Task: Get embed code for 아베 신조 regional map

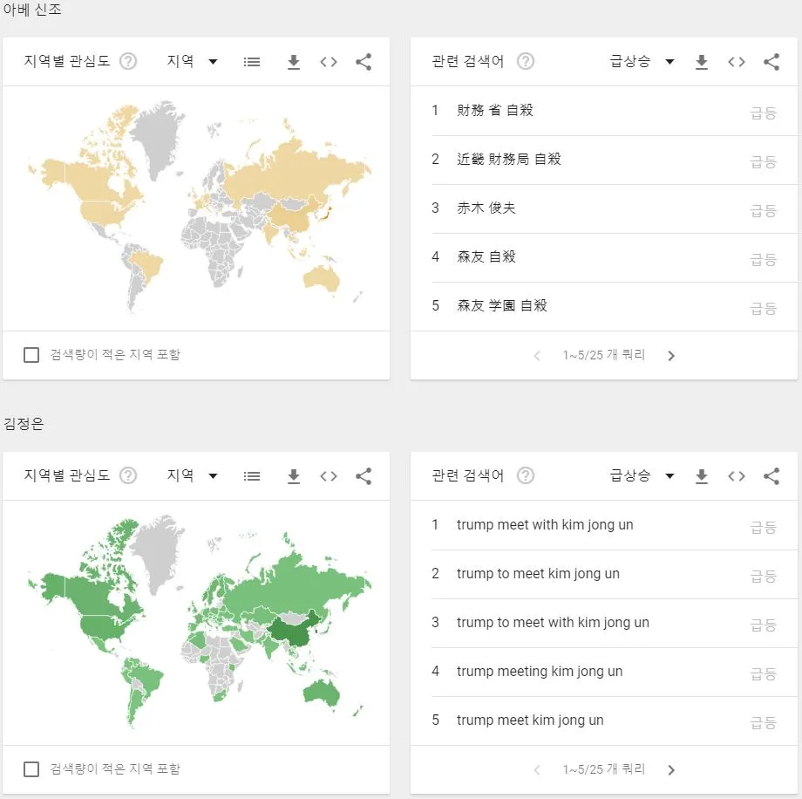Action: pyautogui.click(x=329, y=62)
